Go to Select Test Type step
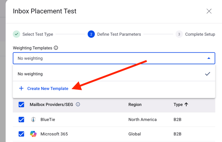Screen dimensions: 222x142 coord(37,34)
